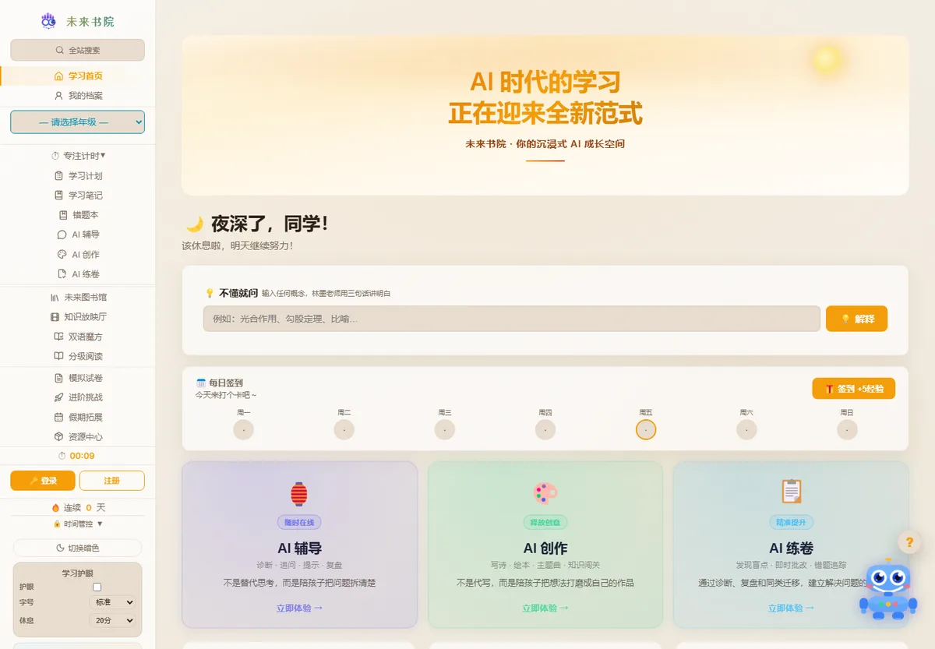935x649 pixels.
Task: Toggle the 周四 check-in circle
Action: point(545,429)
